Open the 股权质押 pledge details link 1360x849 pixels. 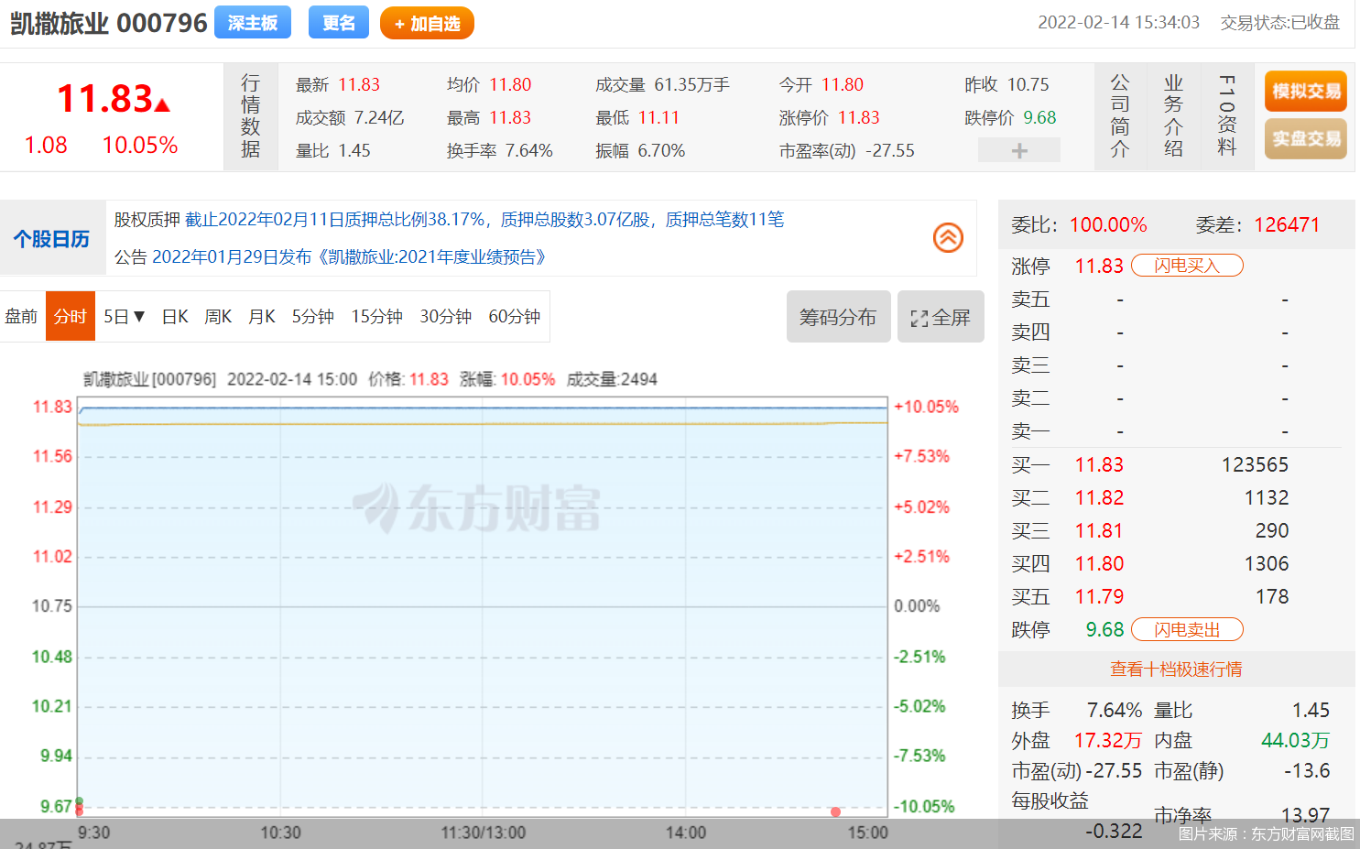click(485, 220)
